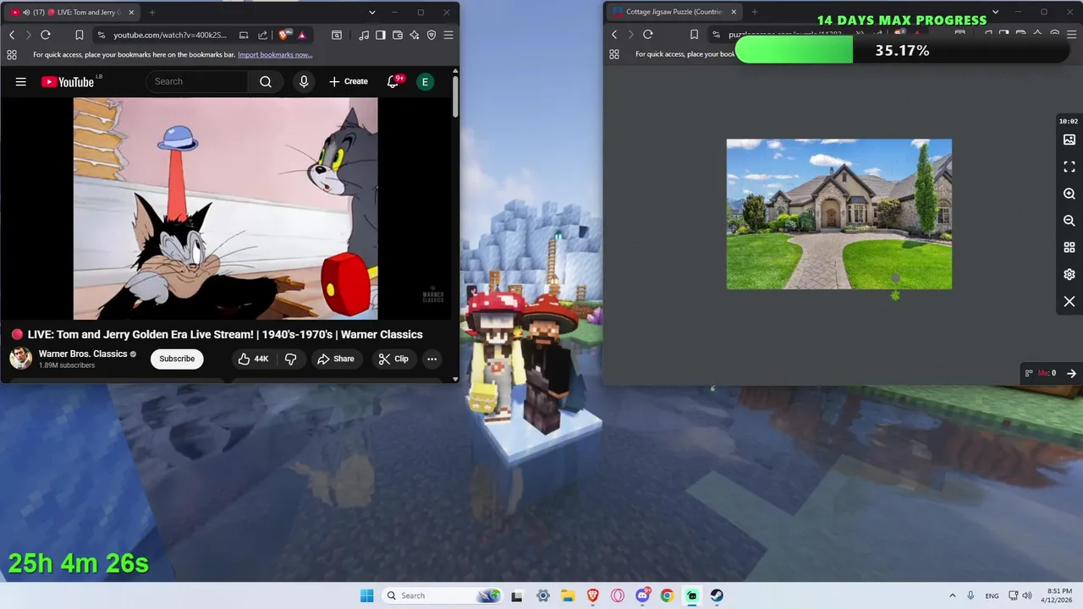Click the Create button on YouTube
This screenshot has width=1083, height=609.
[348, 82]
